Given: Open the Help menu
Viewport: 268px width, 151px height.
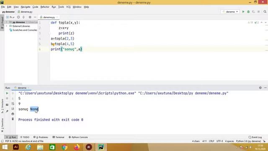Looking at the screenshot, I should click(x=86, y=7).
